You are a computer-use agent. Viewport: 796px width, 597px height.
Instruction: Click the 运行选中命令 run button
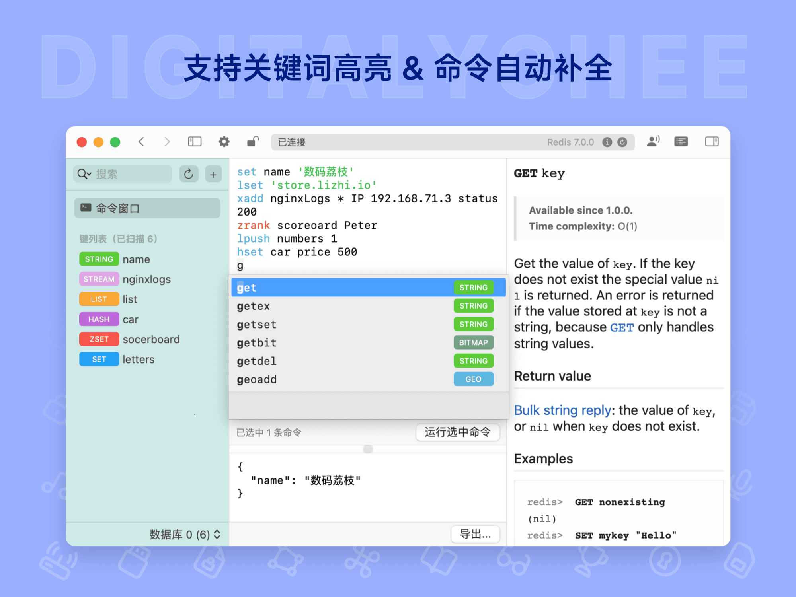(x=458, y=432)
